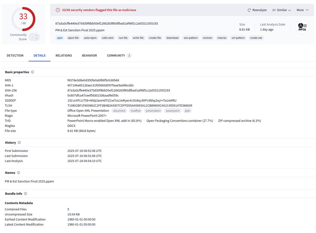Click the pptx tag in File type row
The width and height of the screenshot is (316, 233).
coord(187,111)
